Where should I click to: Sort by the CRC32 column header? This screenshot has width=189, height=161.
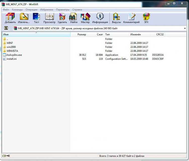click(160, 34)
